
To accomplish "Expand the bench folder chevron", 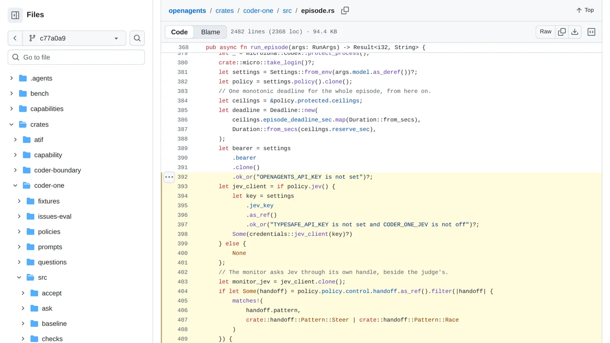I will pyautogui.click(x=11, y=93).
